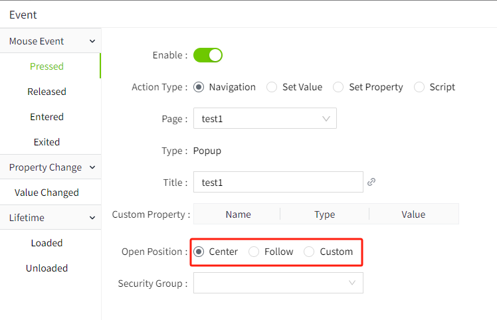Image resolution: width=497 pixels, height=320 pixels.
Task: Open the Loaded lifetime event
Action: [x=47, y=243]
